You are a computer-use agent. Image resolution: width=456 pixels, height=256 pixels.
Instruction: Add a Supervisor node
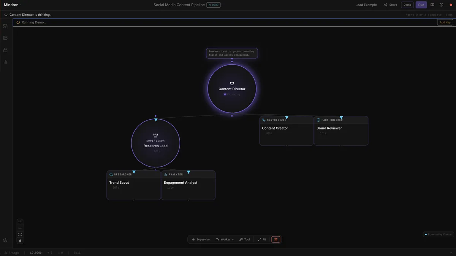click(201, 239)
